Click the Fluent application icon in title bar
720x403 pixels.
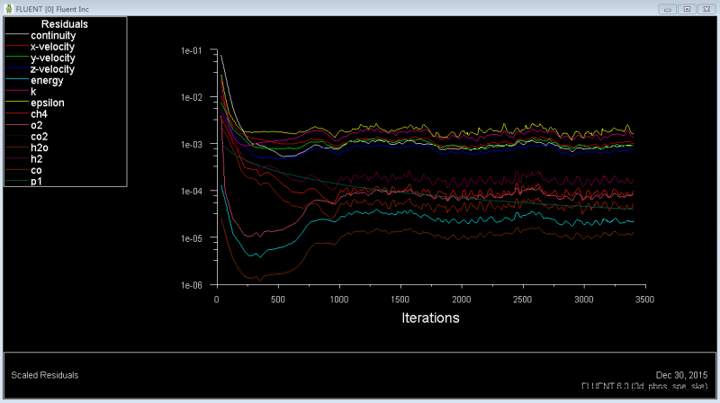(x=8, y=8)
